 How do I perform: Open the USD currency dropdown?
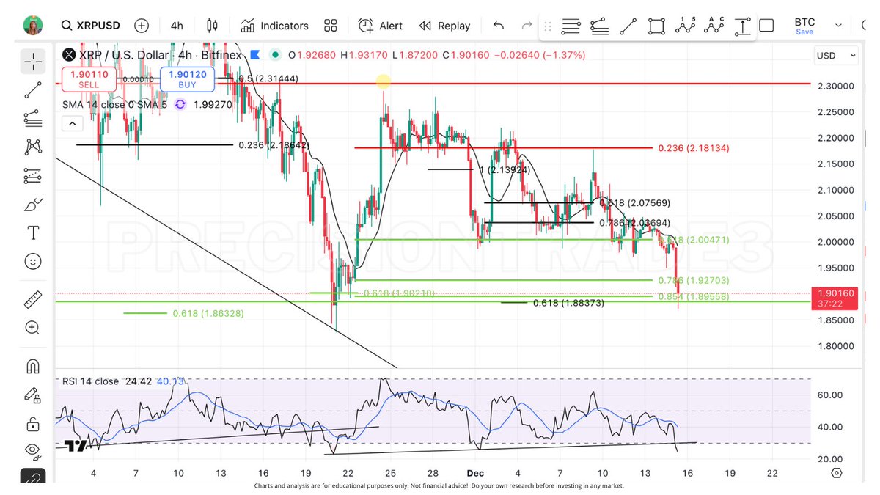coord(836,56)
